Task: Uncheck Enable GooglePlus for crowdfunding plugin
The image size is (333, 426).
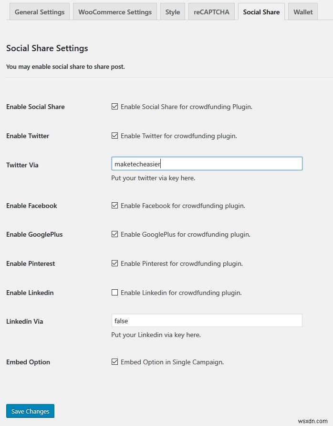Action: (x=115, y=234)
